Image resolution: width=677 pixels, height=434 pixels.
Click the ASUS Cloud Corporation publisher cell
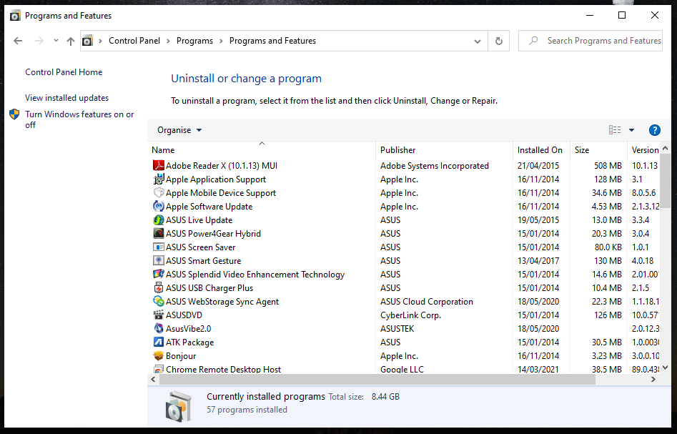pyautogui.click(x=427, y=302)
